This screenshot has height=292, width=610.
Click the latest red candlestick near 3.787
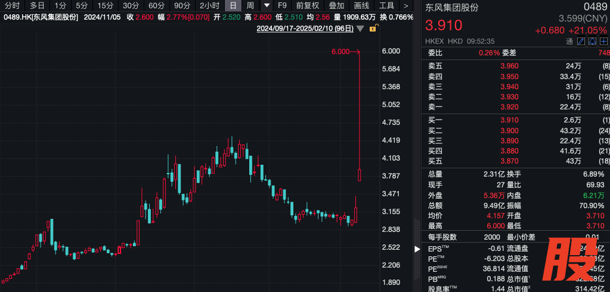point(360,175)
